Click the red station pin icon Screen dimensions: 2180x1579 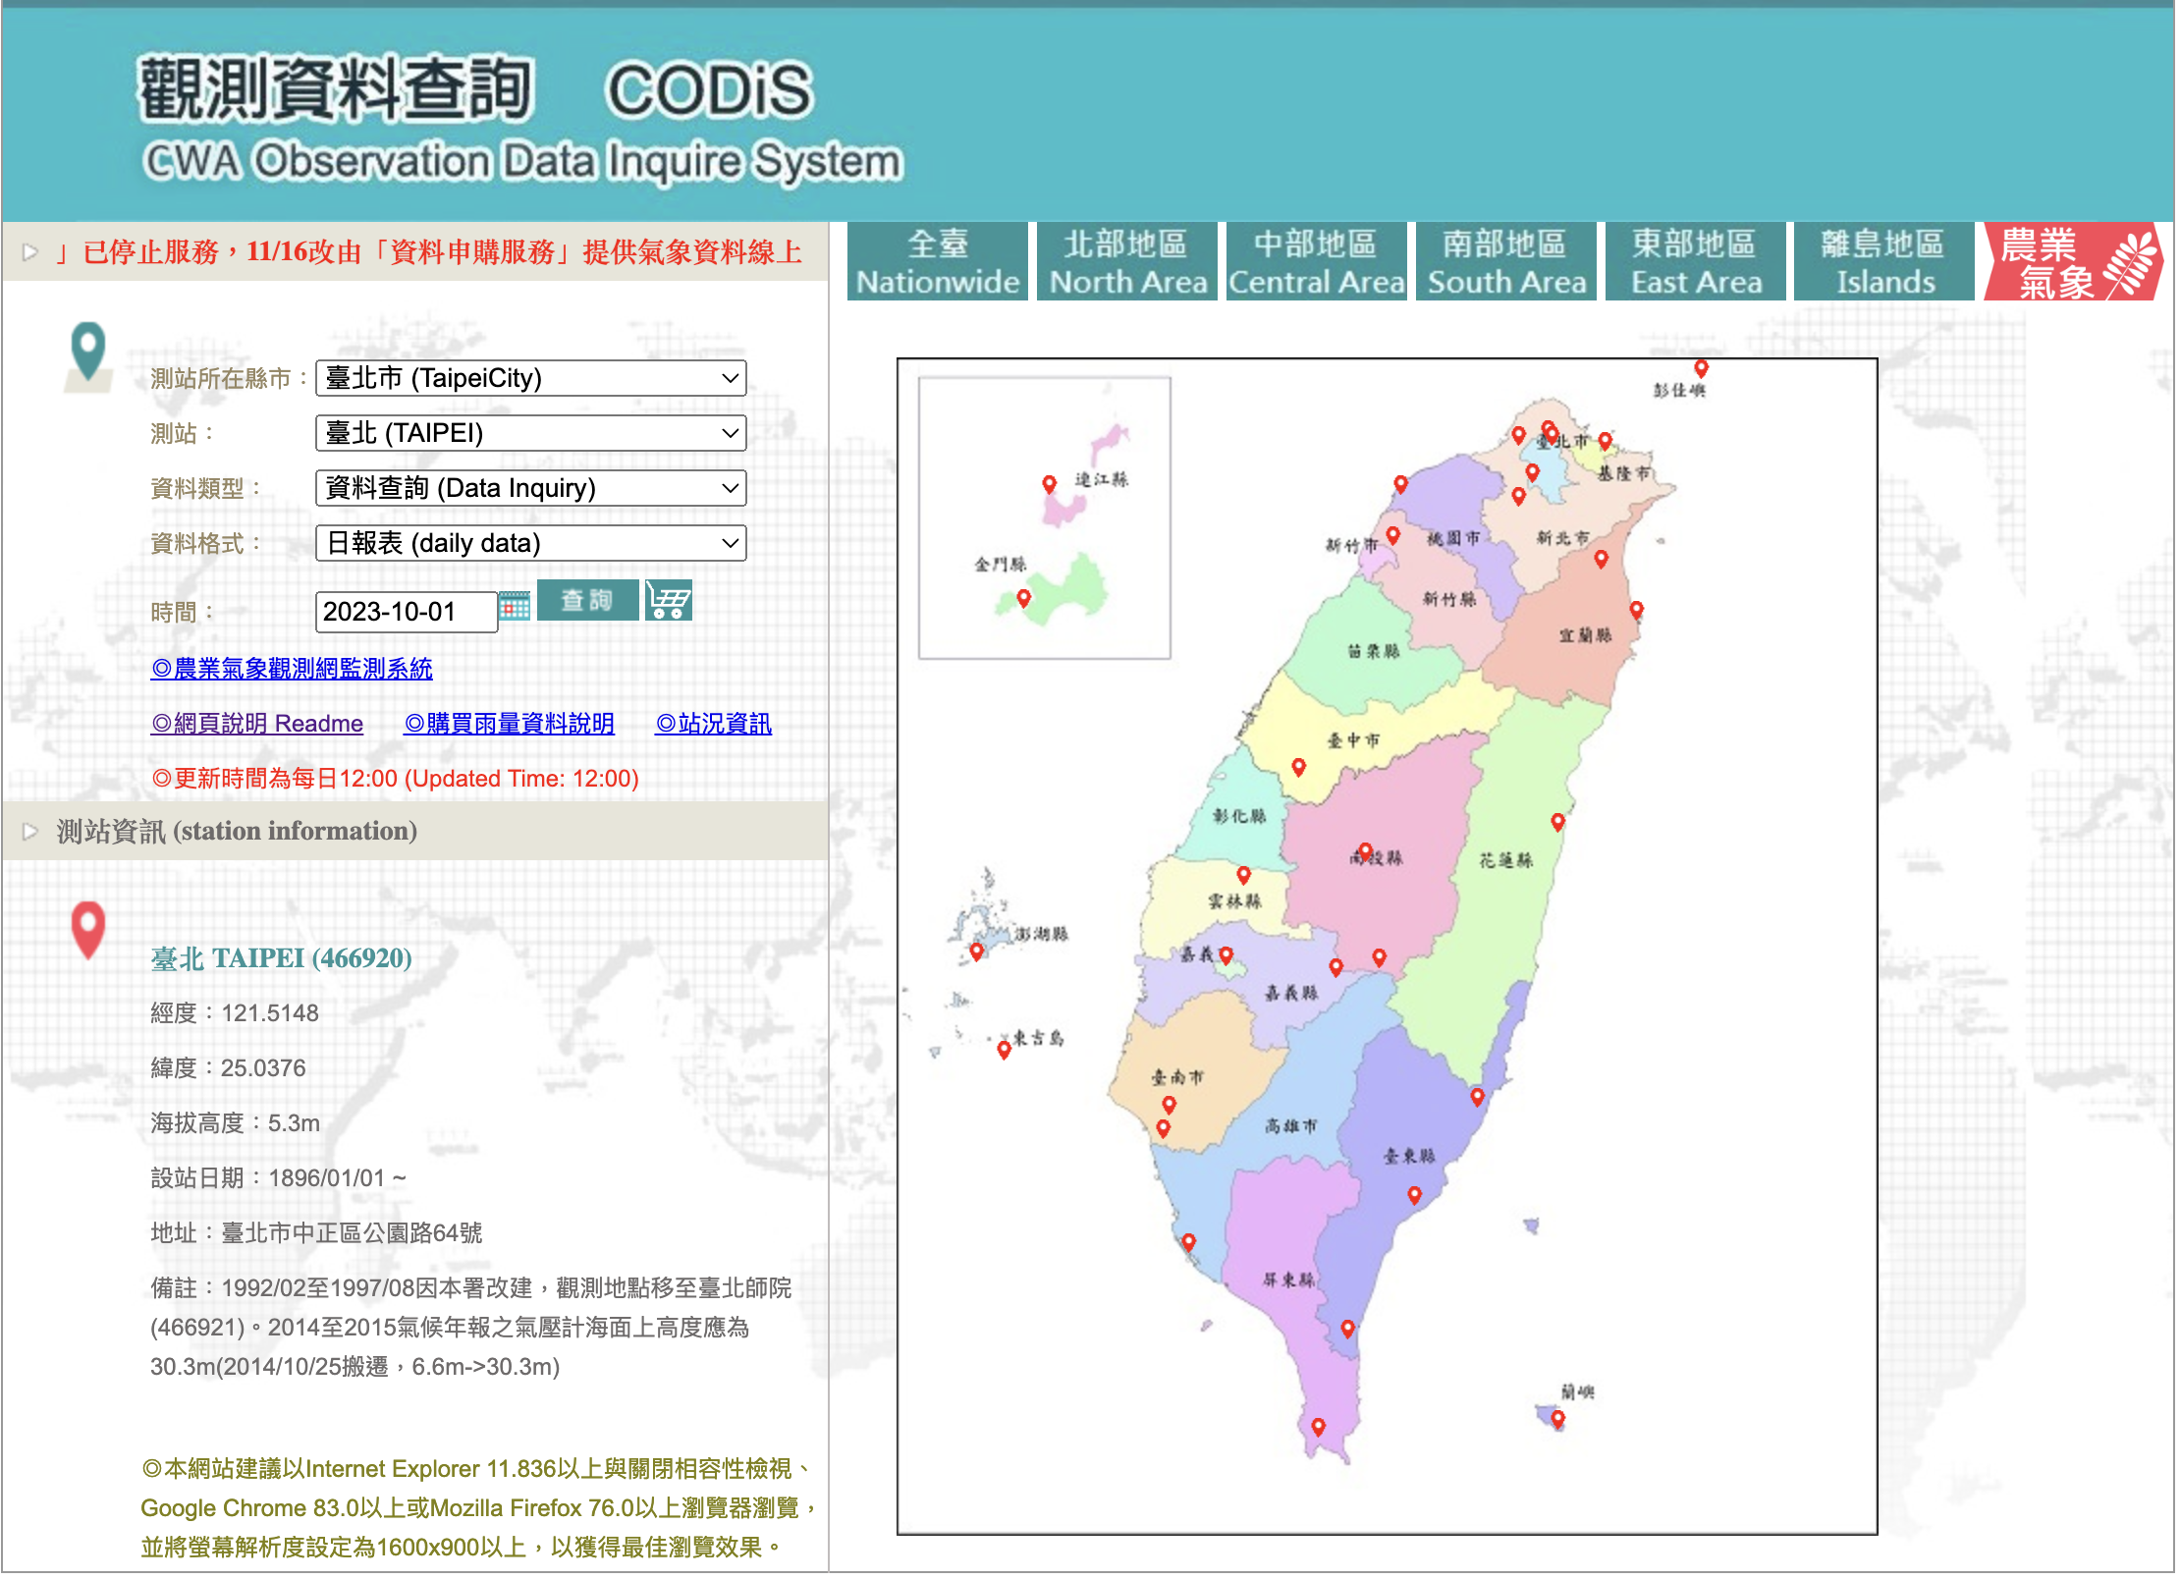[x=88, y=929]
